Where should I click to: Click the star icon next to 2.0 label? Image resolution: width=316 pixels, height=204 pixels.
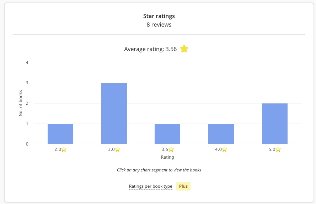[x=64, y=149]
